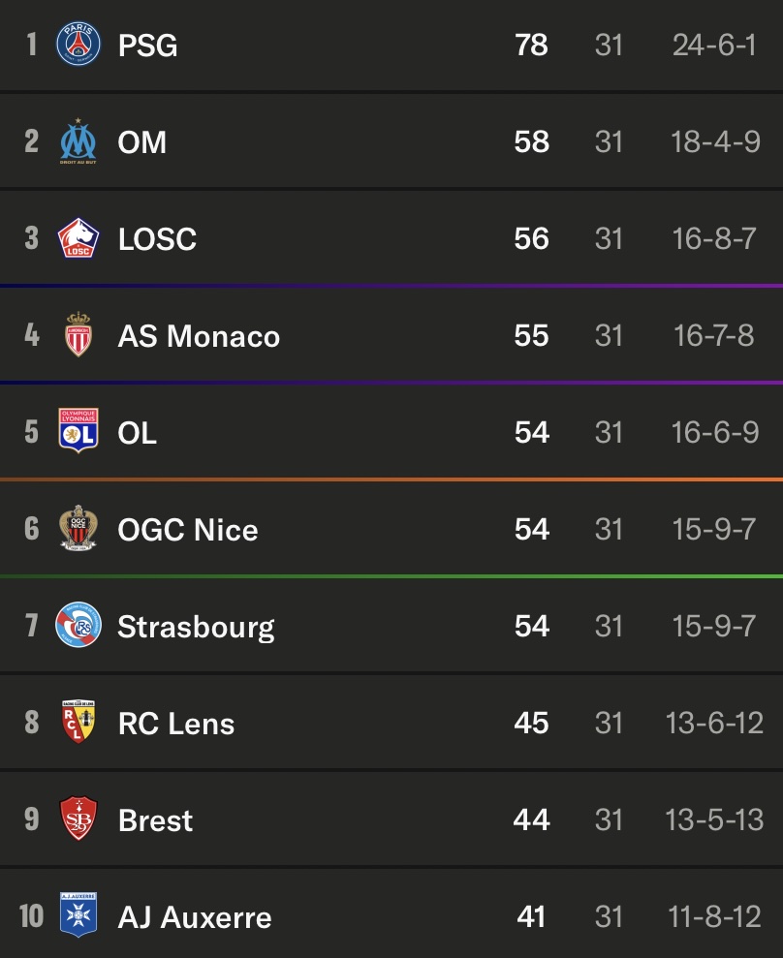Open the Strasbourg team name

tap(196, 628)
